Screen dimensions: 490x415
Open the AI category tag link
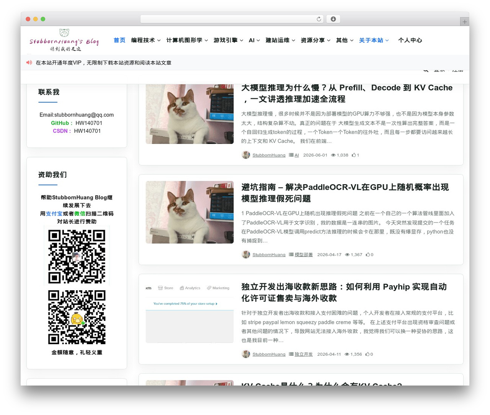[297, 155]
